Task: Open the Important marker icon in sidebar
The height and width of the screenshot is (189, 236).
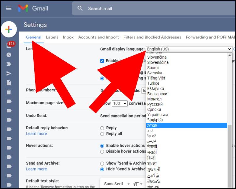Action: 9,64
